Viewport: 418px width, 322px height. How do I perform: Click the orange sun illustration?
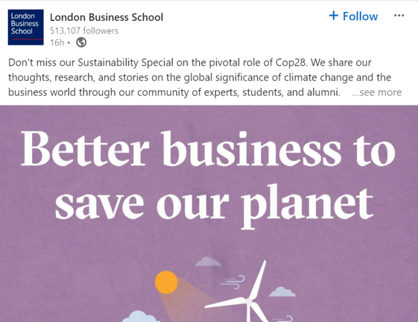pyautogui.click(x=166, y=282)
